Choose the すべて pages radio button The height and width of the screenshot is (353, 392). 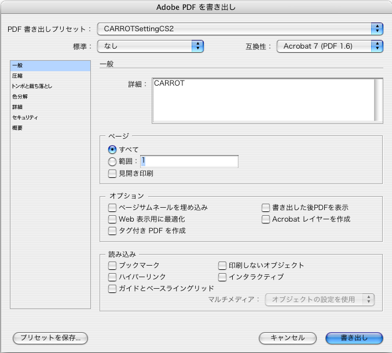pos(112,150)
